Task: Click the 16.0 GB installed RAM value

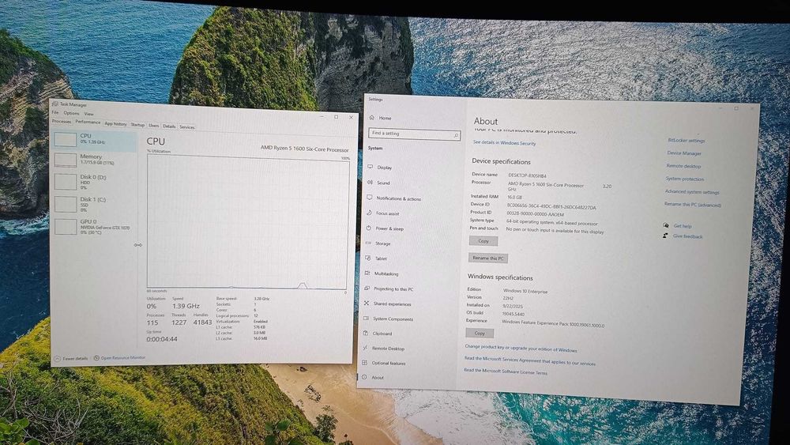Action: coord(514,197)
